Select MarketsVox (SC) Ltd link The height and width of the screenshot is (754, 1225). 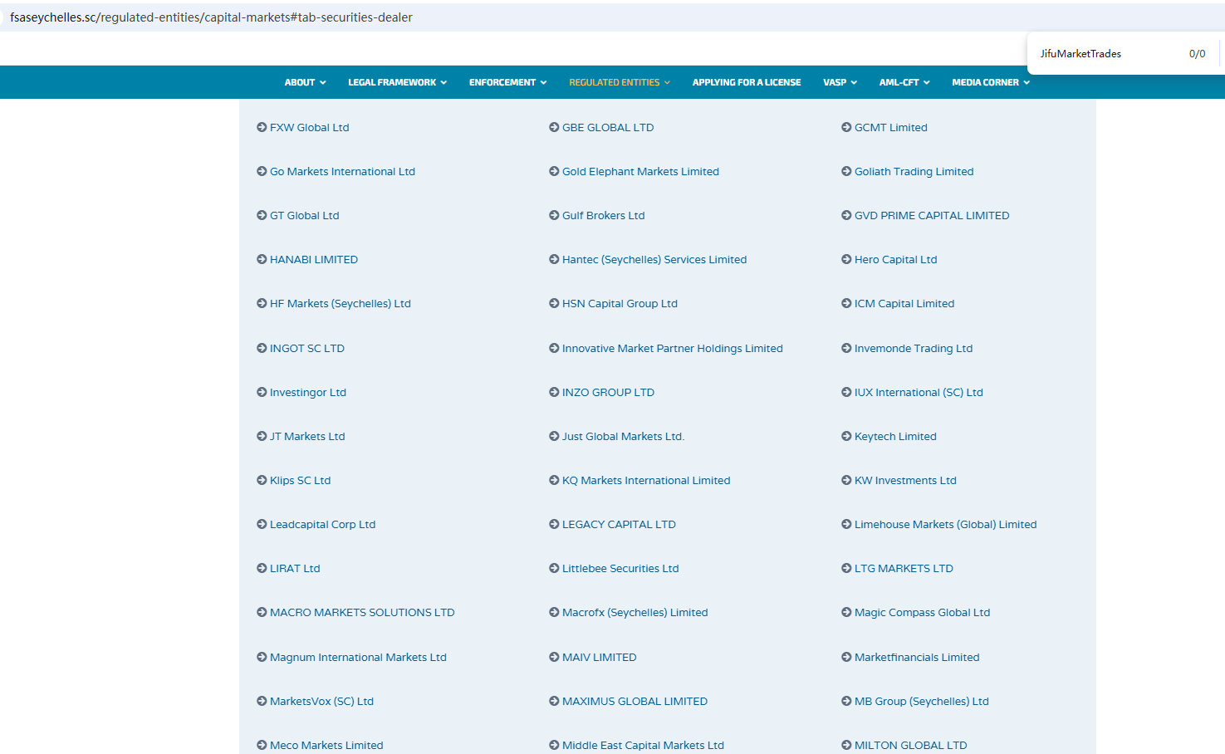(321, 701)
